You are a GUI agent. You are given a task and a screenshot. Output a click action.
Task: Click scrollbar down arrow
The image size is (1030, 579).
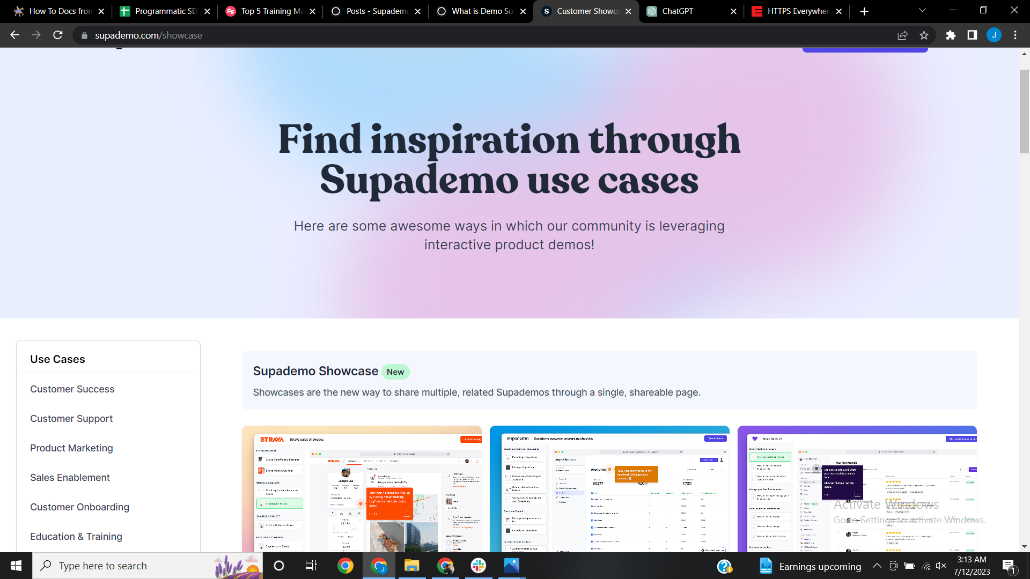1024,546
